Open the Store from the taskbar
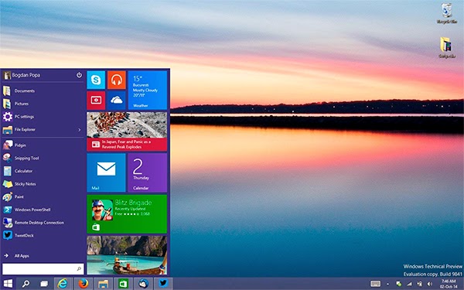The image size is (464, 290). [124, 284]
